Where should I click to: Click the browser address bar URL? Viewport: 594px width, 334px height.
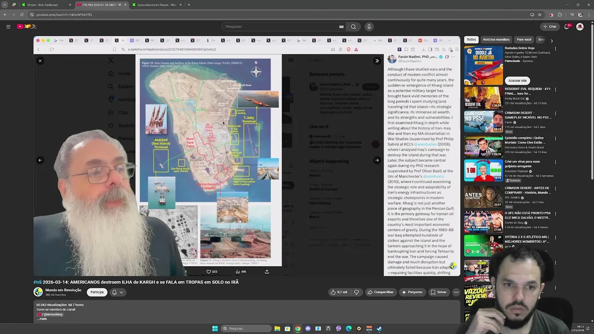pos(64,14)
